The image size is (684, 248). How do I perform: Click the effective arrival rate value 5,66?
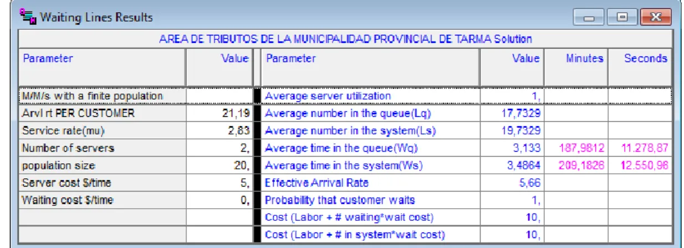pyautogui.click(x=529, y=183)
